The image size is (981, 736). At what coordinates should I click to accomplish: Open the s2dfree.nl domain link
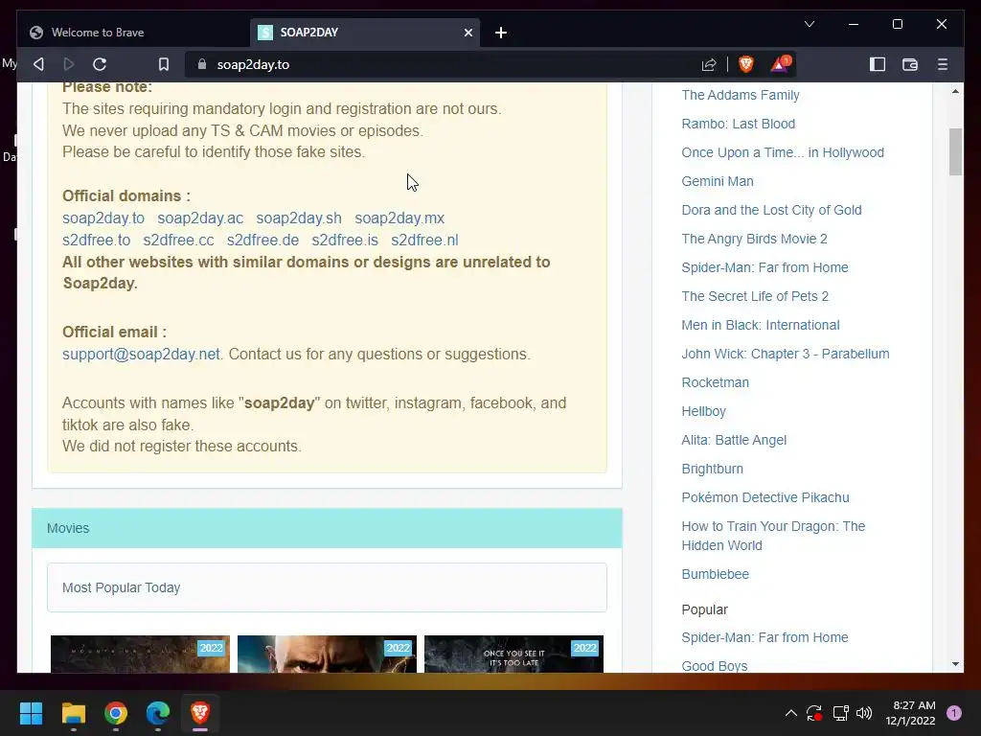424,241
